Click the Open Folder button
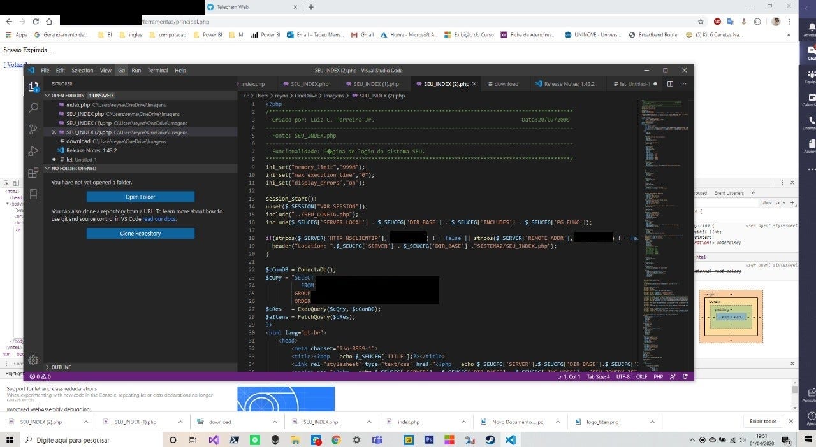This screenshot has height=447, width=816. tap(140, 197)
